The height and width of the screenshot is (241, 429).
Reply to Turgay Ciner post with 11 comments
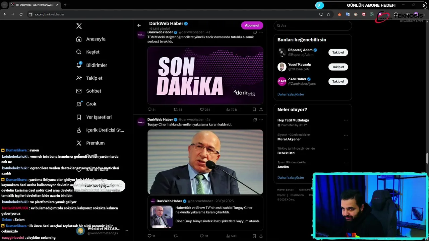(151, 236)
